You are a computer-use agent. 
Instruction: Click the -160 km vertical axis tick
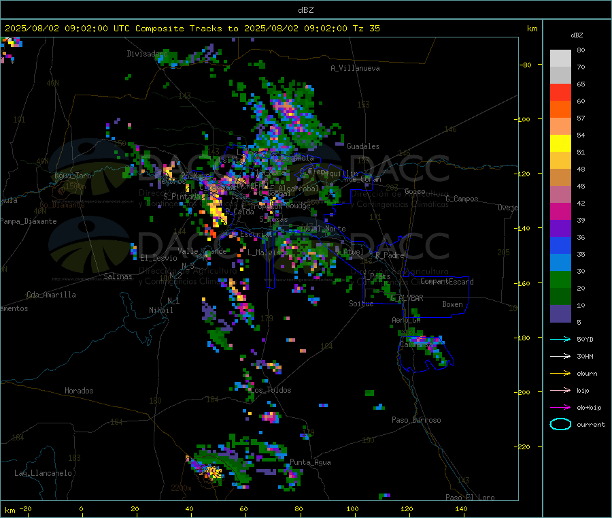524,283
